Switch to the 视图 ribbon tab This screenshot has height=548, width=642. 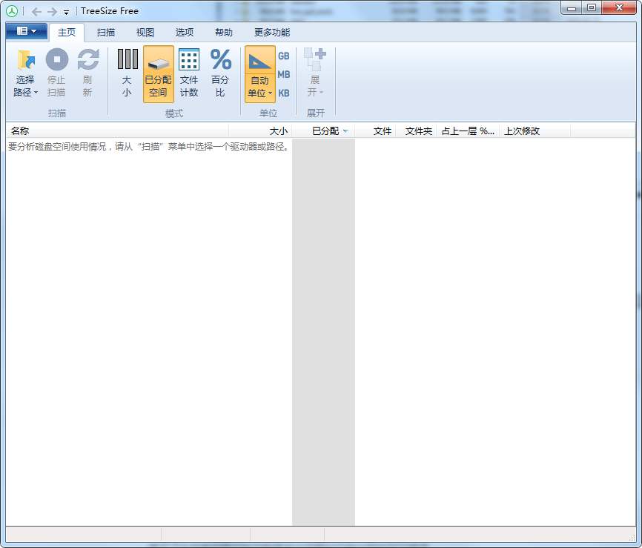click(x=145, y=33)
